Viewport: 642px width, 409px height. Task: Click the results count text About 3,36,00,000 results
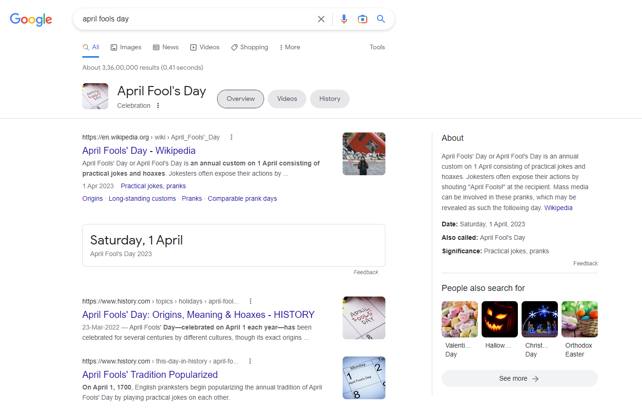point(143,67)
